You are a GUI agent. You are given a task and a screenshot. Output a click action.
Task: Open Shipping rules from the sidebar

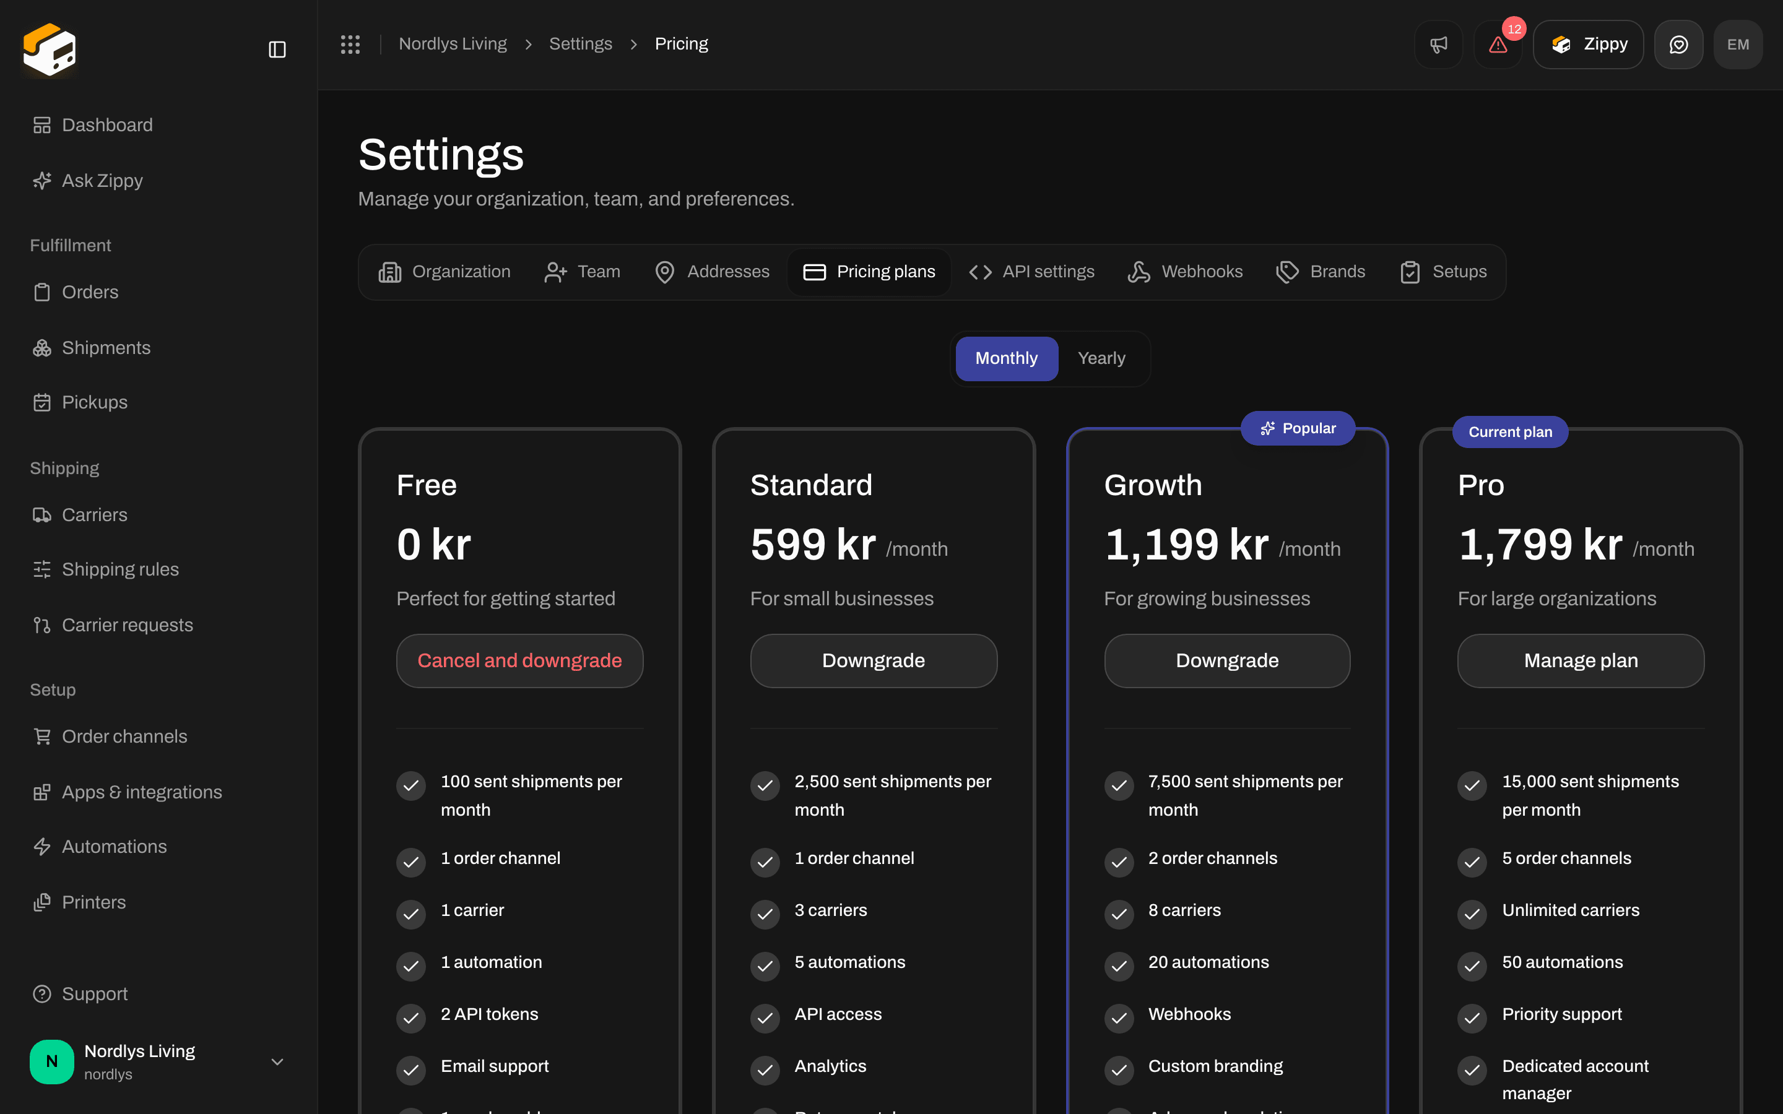(158, 569)
